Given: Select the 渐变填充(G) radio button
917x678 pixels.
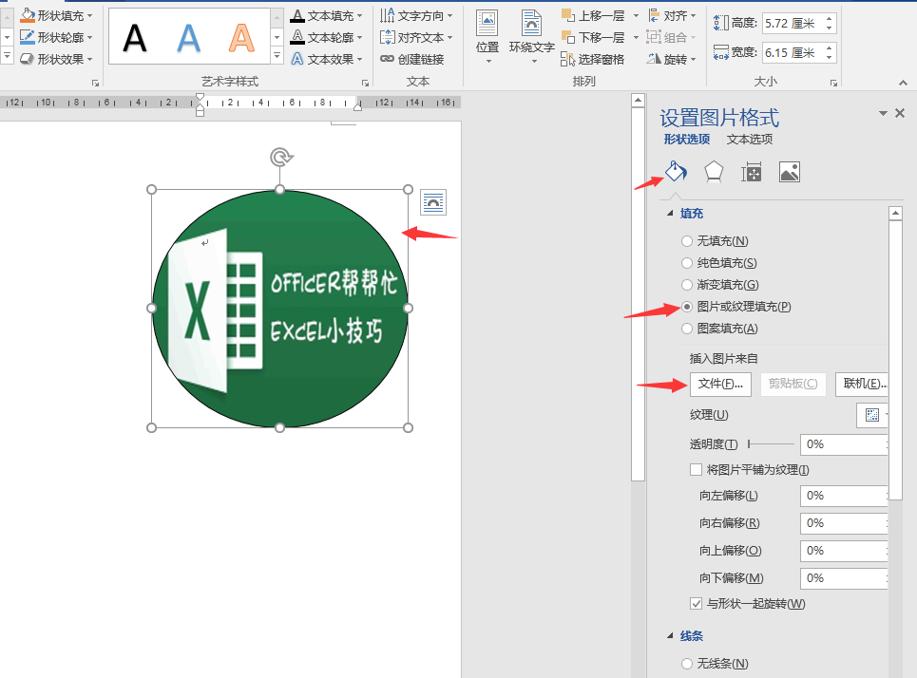Looking at the screenshot, I should coord(687,285).
